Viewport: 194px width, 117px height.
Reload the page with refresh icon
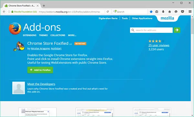point(108,12)
